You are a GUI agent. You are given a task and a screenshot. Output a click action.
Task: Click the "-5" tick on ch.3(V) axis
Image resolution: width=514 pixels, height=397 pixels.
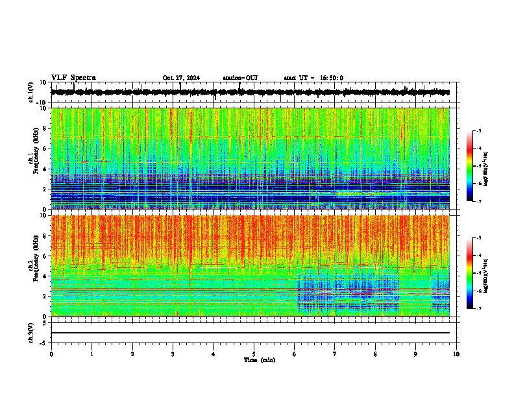click(x=44, y=343)
